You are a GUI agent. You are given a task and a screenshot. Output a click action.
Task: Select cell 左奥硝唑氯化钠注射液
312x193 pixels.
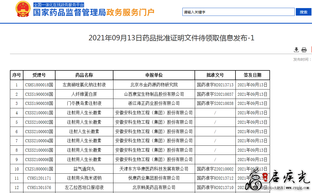pyautogui.click(x=84, y=85)
